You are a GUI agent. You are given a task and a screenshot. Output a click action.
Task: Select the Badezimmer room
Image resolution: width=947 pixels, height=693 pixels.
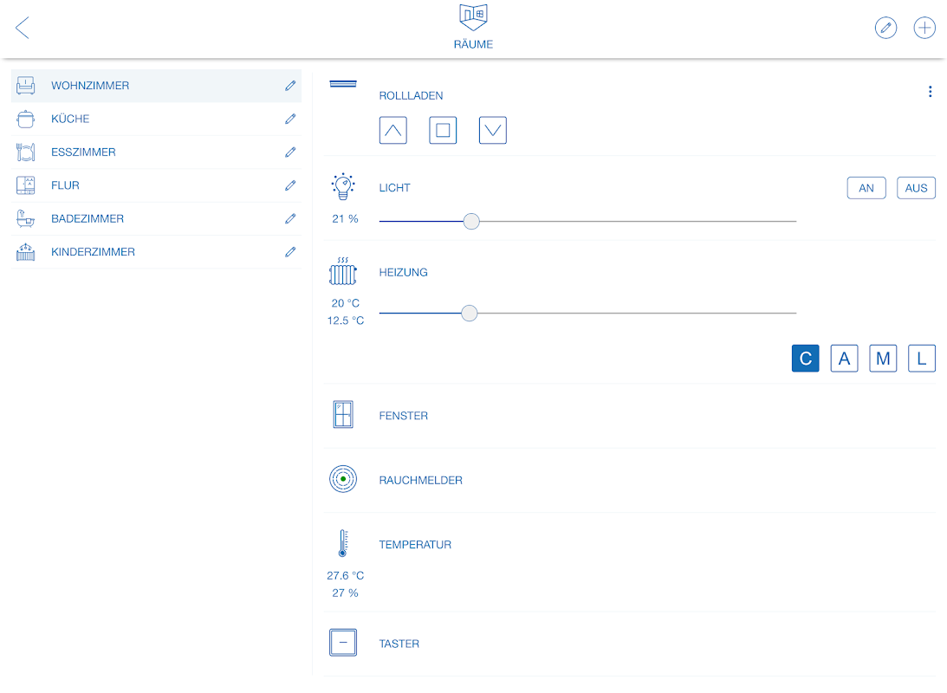click(157, 218)
